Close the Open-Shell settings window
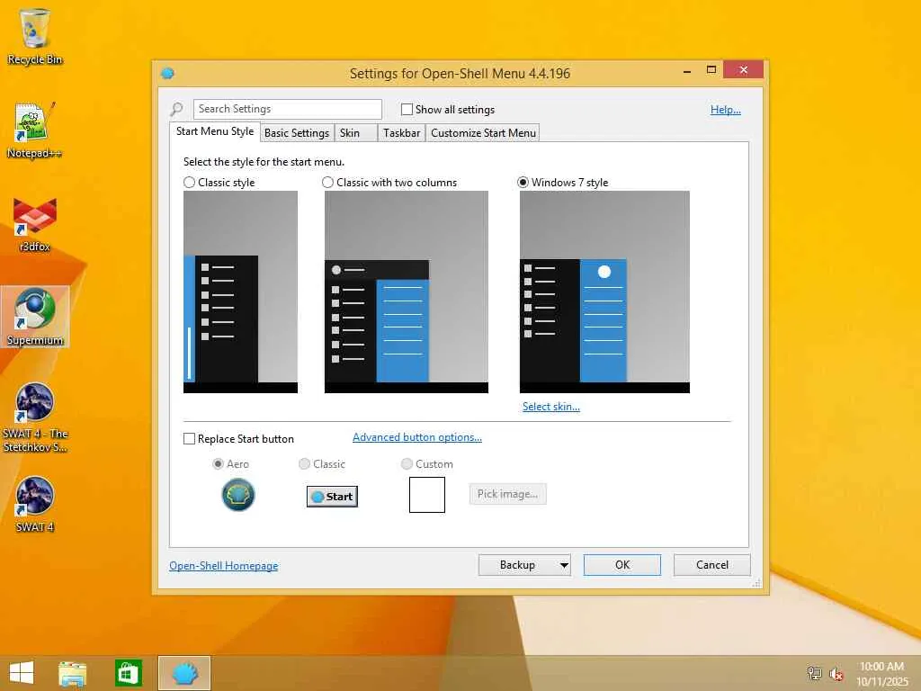 [743, 70]
